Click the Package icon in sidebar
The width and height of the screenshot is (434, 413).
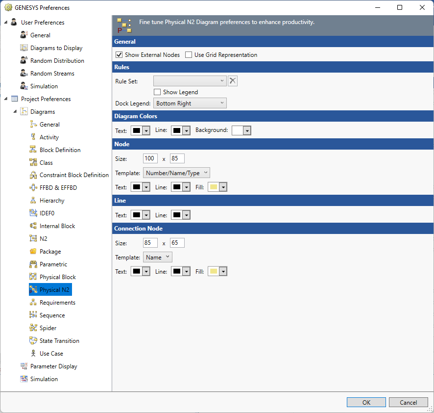click(x=33, y=252)
